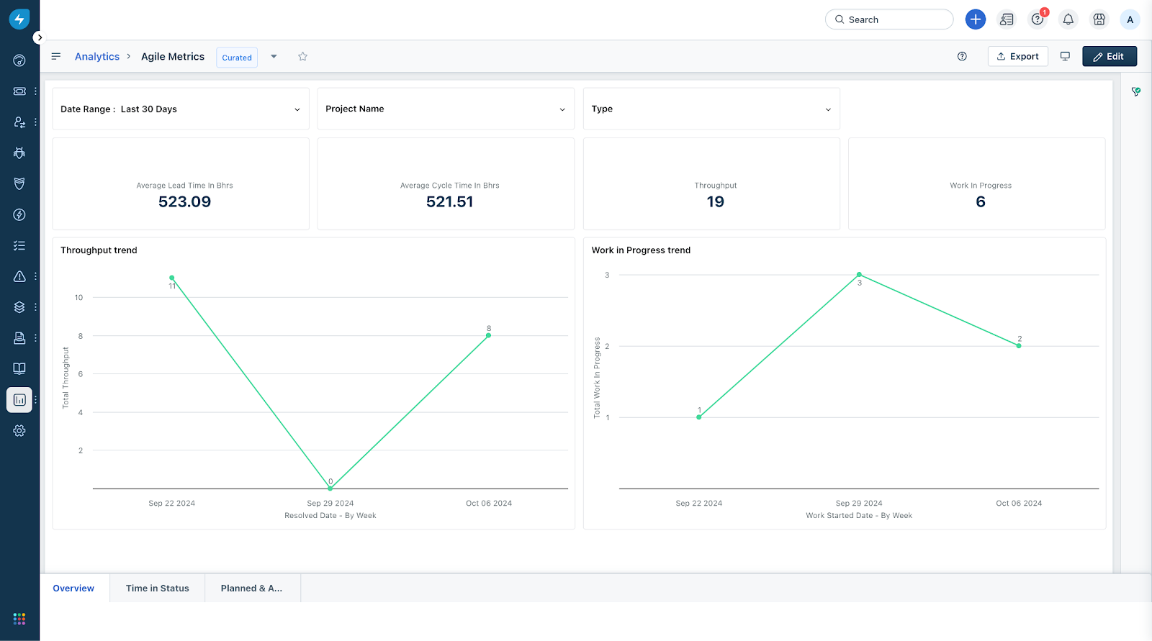Click the Curated tag

[x=237, y=57]
